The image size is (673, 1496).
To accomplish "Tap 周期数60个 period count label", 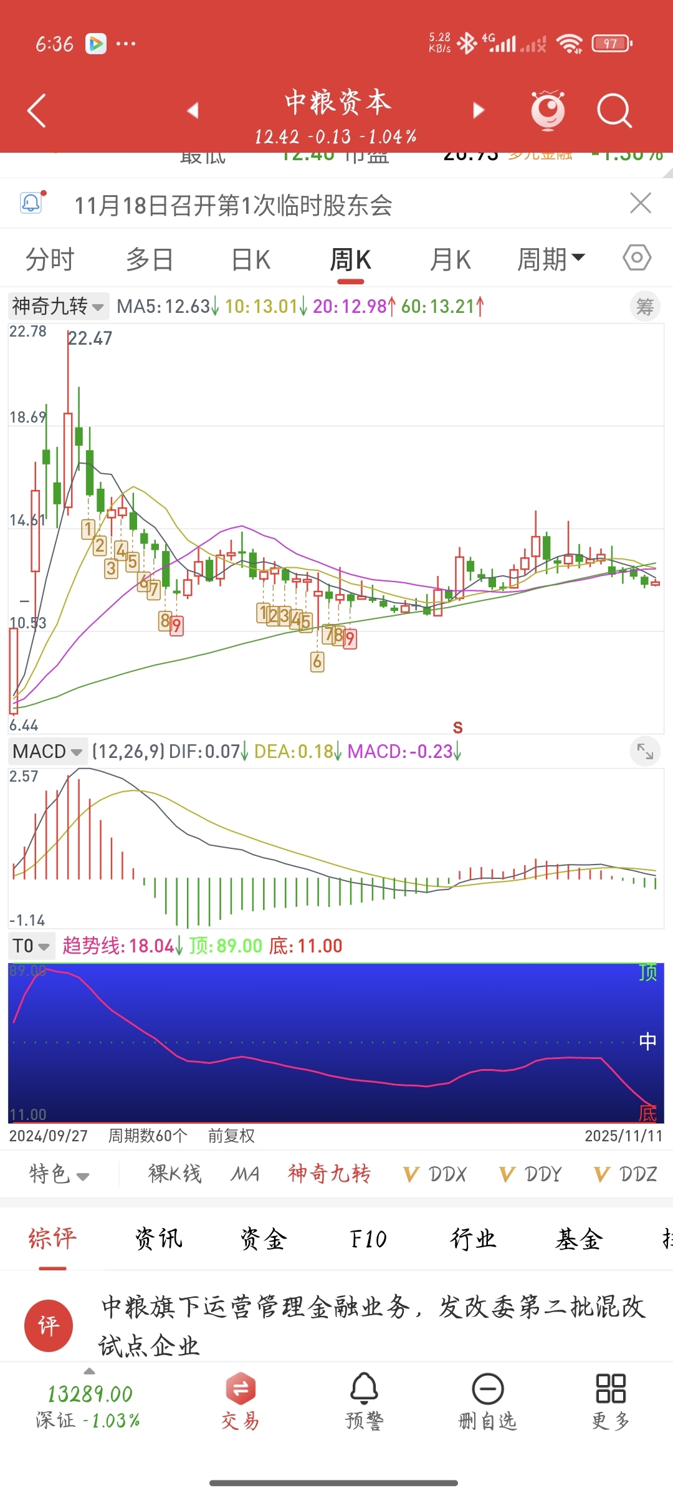I will click(x=148, y=1136).
